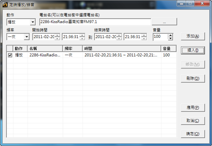Screen dimensions: 212x146
Task: Uncheck the 2286-KissRadio schedule row checkbox
Action: coord(10,55)
